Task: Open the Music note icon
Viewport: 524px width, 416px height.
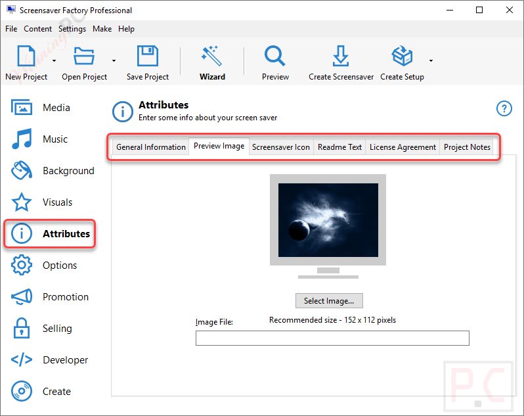Action: pos(22,139)
